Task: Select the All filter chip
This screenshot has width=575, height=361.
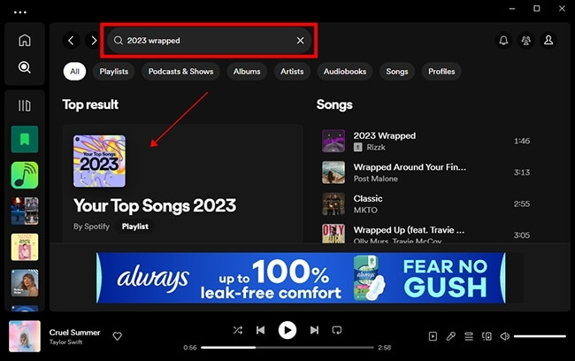Action: 75,71
